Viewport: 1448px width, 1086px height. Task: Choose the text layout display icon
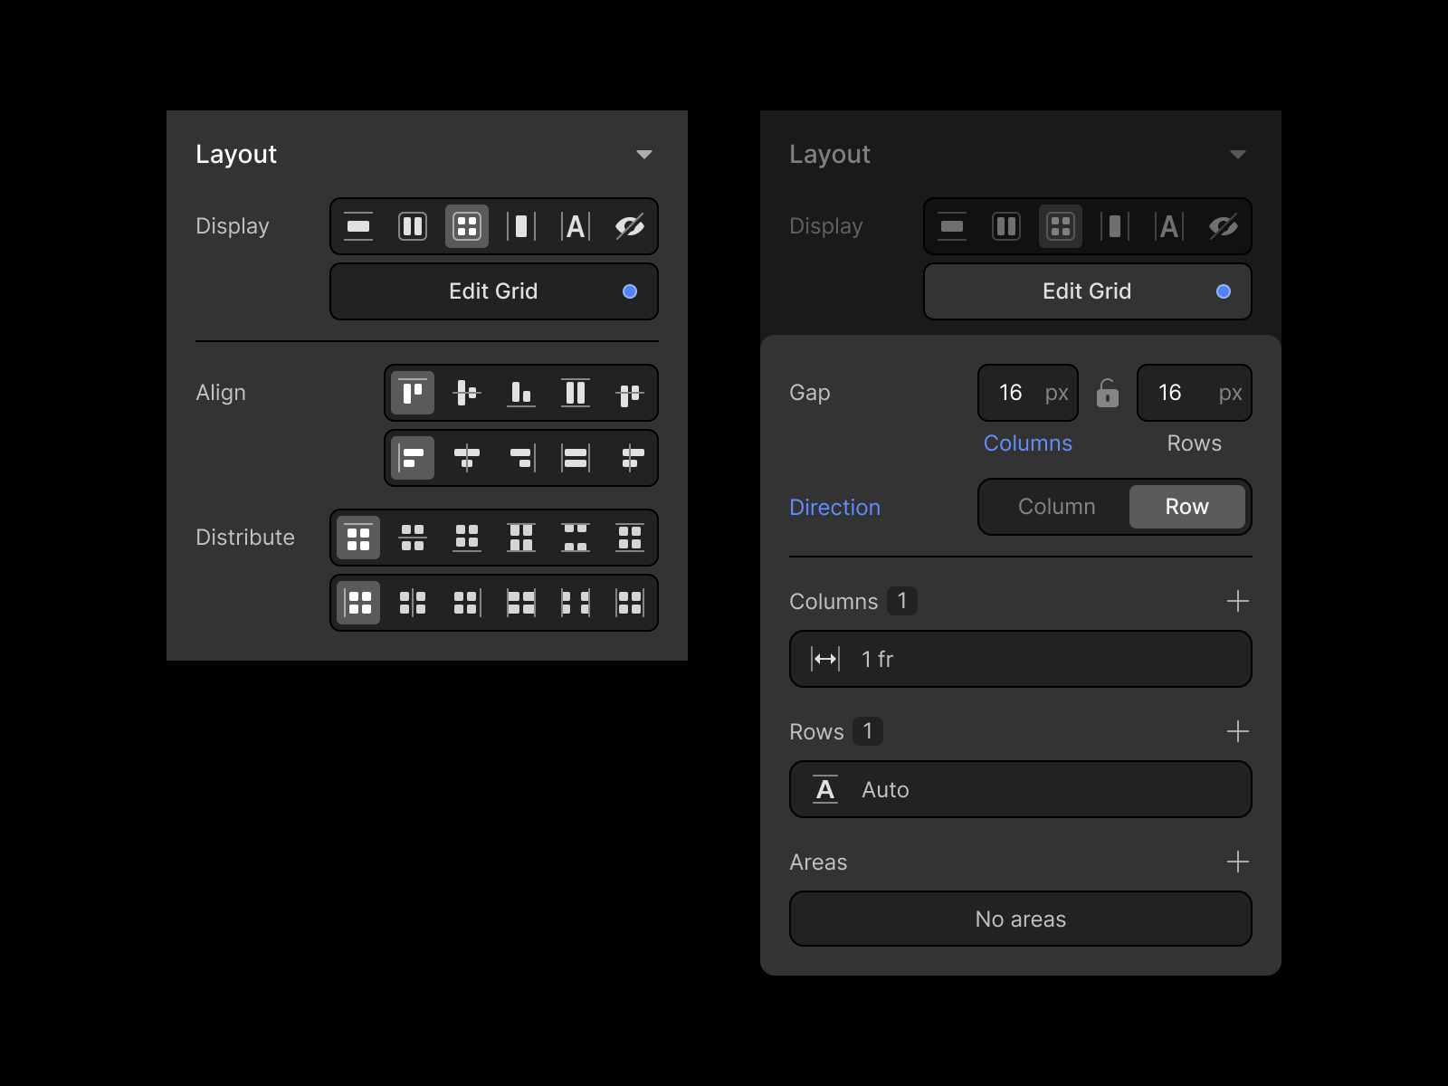(x=576, y=226)
